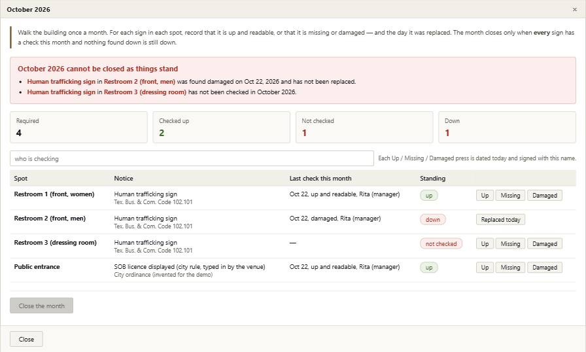586x352 pixels.
Task: Click 'Human trafficking sign' notice in Restroom 1 row
Action: pyautogui.click(x=145, y=194)
